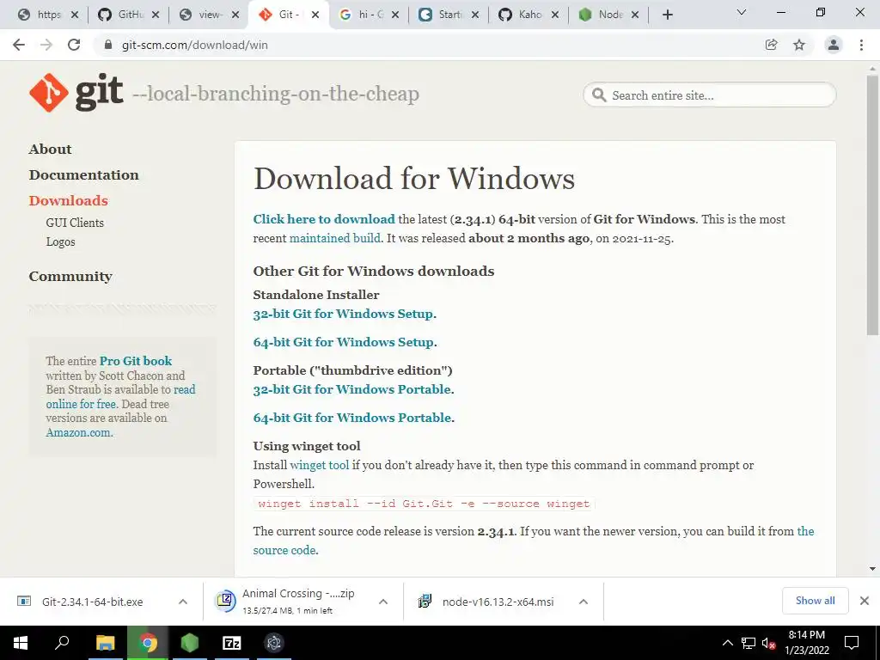
Task: Click the winget install command text
Action: [x=424, y=504]
